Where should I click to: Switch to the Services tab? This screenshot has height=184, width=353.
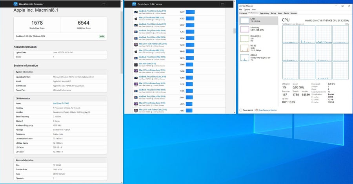(293, 13)
